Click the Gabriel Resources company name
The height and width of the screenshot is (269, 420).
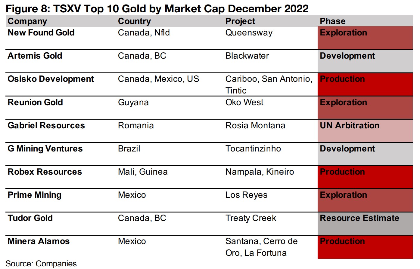pyautogui.click(x=46, y=126)
